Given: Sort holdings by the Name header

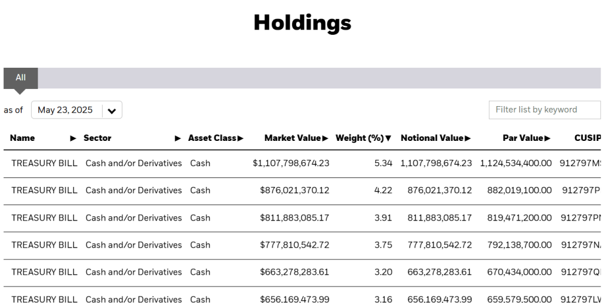Looking at the screenshot, I should [22, 138].
